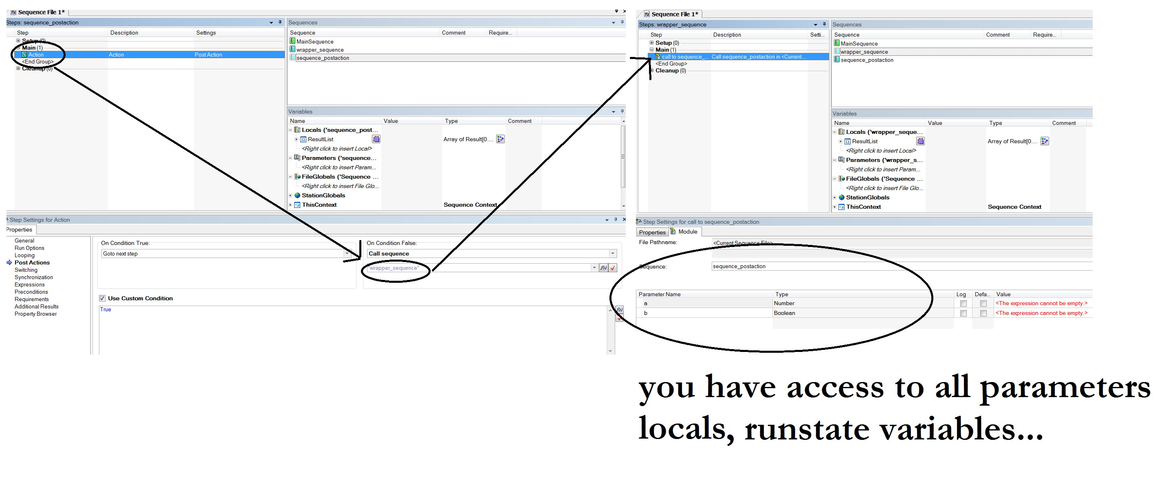Toggle Default checkbox for parameter a
The height and width of the screenshot is (485, 1157).
(983, 303)
